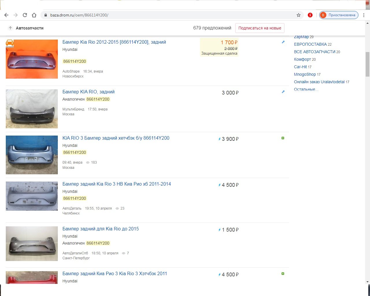Open the dark gray bumper photo from МультиБренд

pyautogui.click(x=32, y=109)
